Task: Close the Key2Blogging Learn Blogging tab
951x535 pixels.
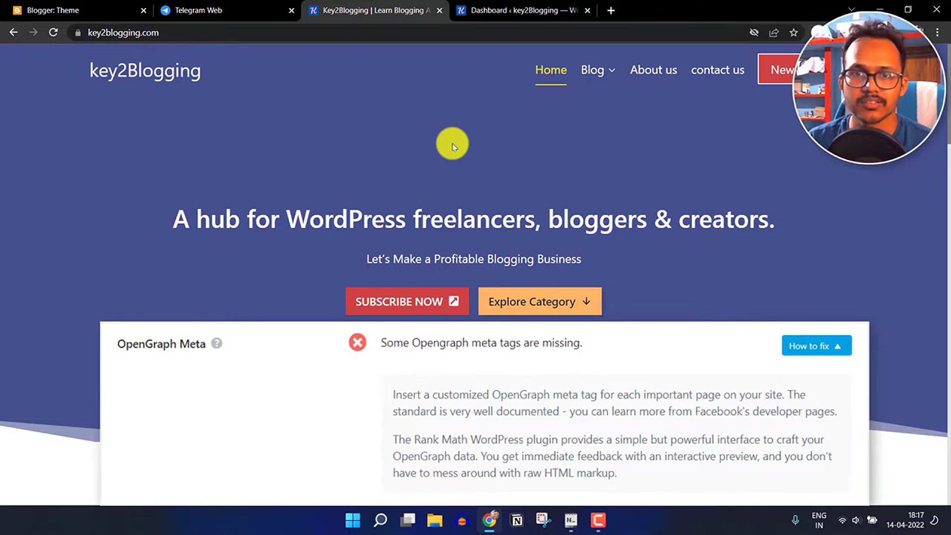Action: 439,10
